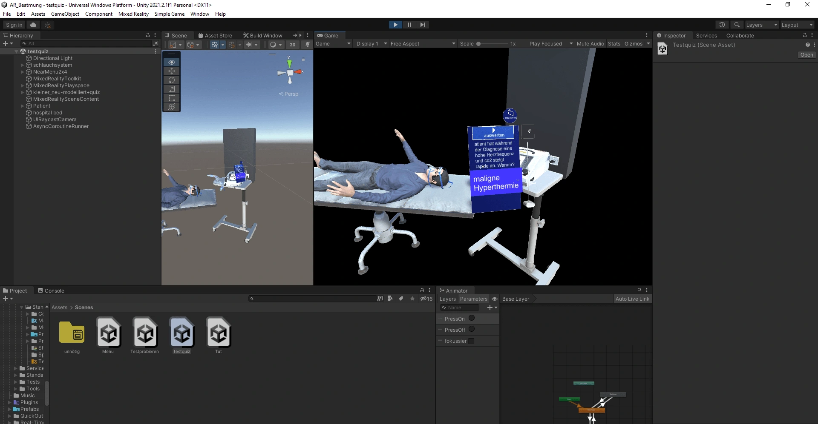Adjust the Game view Scale slider

coord(492,43)
